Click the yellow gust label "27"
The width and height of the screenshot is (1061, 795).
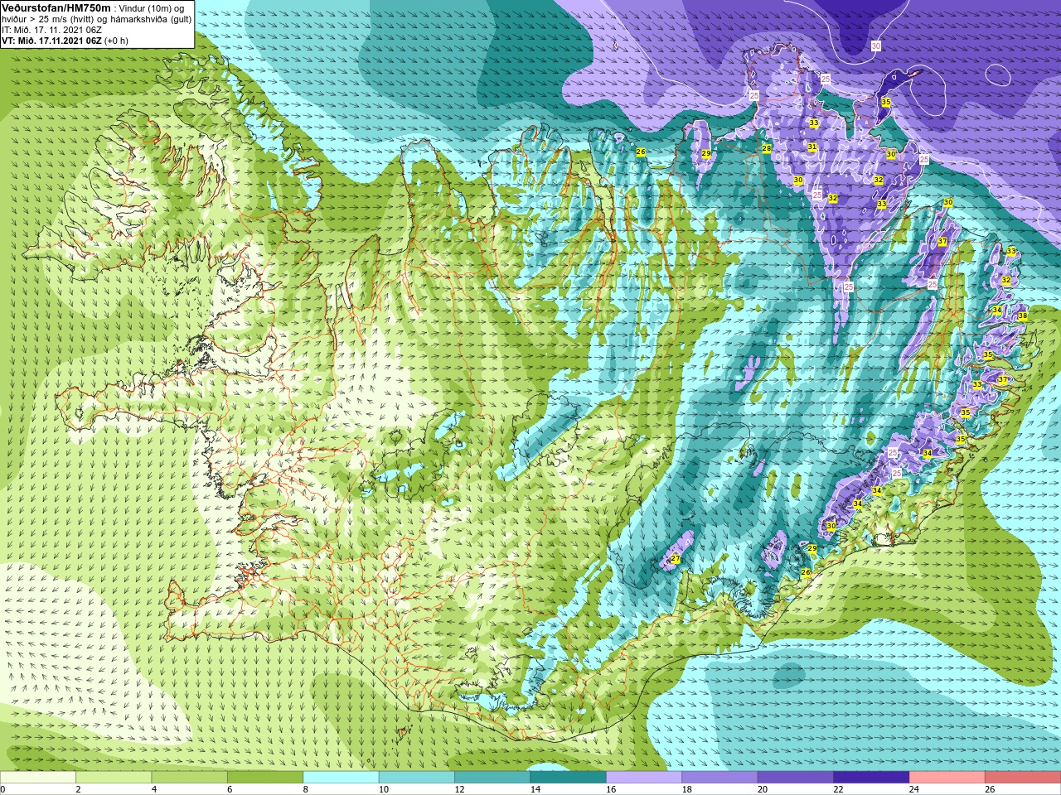pos(676,559)
